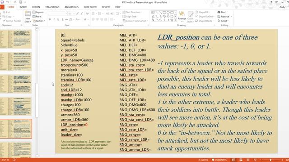
Task: Toggle text Shadow formatting
Action: [62, 19]
